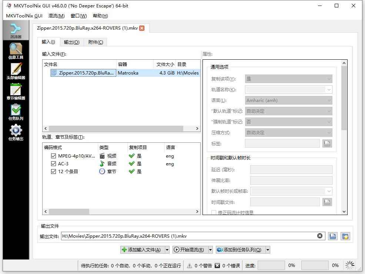Viewport: 365px width, 274px height.
Task: Click the 添加到任务队列 button
Action: (241, 250)
